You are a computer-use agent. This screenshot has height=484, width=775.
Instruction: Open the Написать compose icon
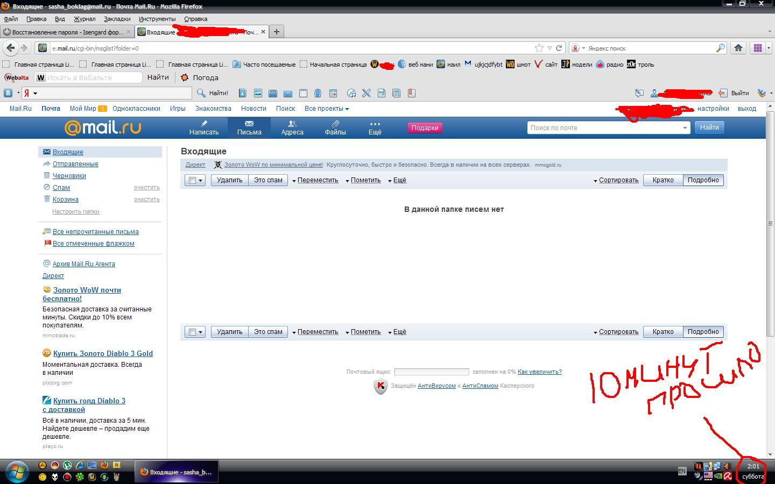(204, 124)
